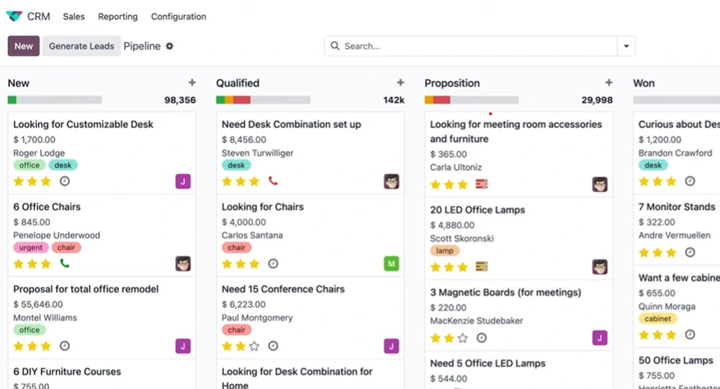The image size is (720, 389).
Task: Click the urgent tag on 6 Office Chairs
Action: [31, 247]
